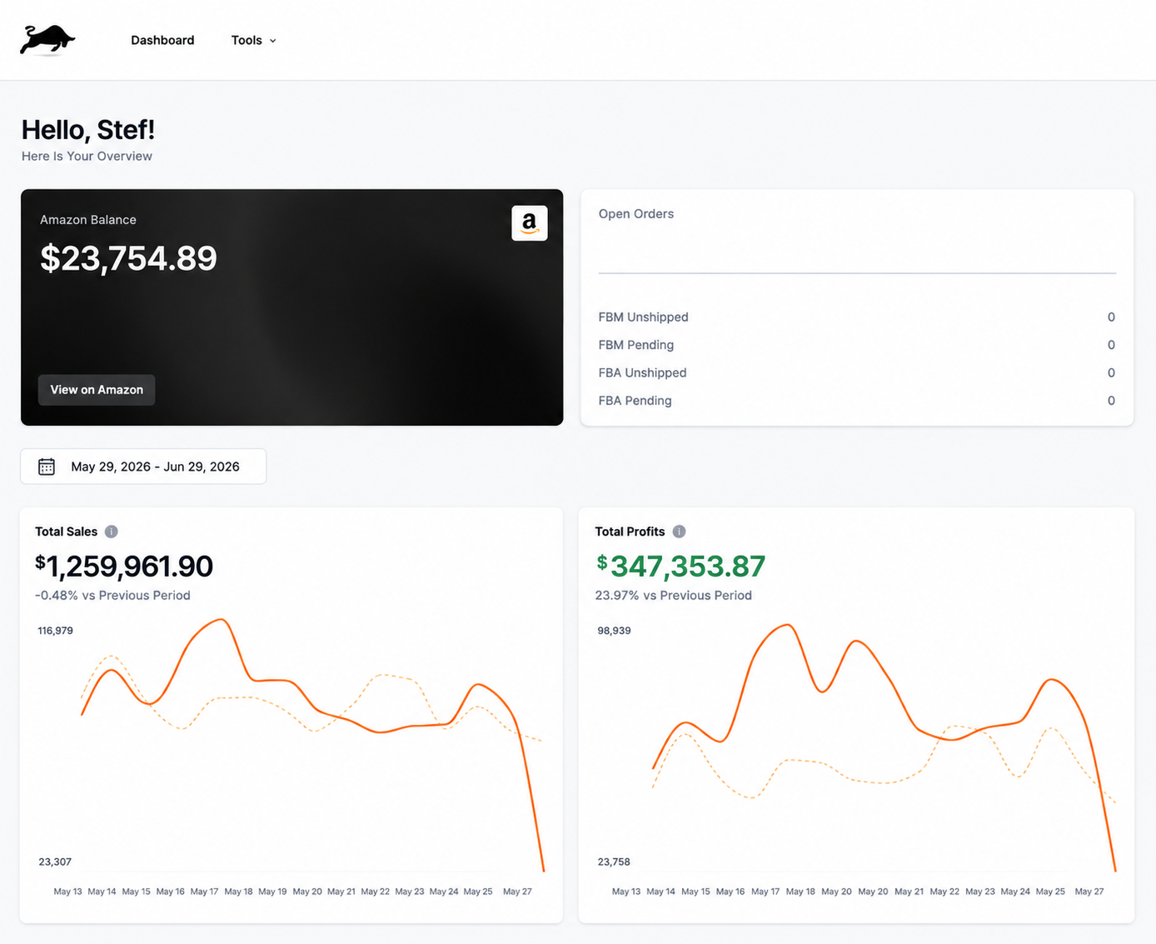1156x944 pixels.
Task: Click the bull logo in header
Action: coord(47,40)
